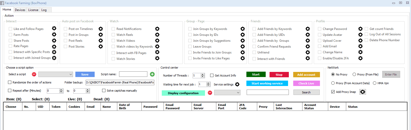
Task: Toggle Get Account Info checkbox
Action: (x=212, y=75)
